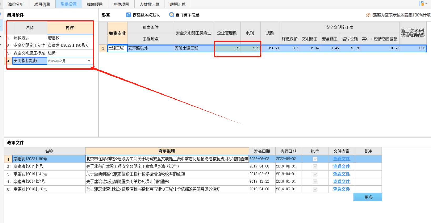The image size is (431, 223).
Task: Select policy row 京建发[2016]116号 name
Action: pos(49,189)
